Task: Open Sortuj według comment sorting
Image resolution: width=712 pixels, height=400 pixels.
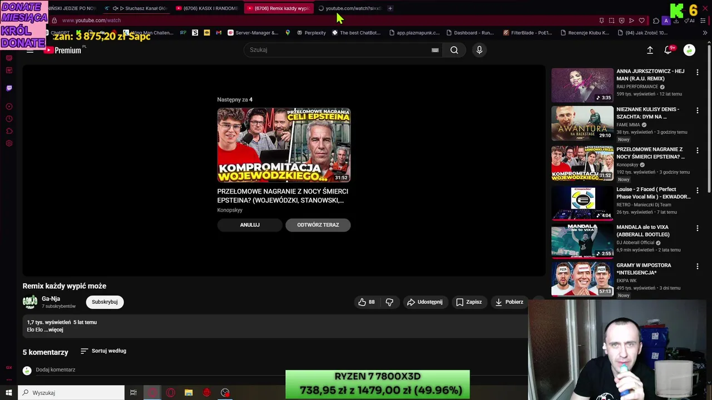Action: coord(103,351)
